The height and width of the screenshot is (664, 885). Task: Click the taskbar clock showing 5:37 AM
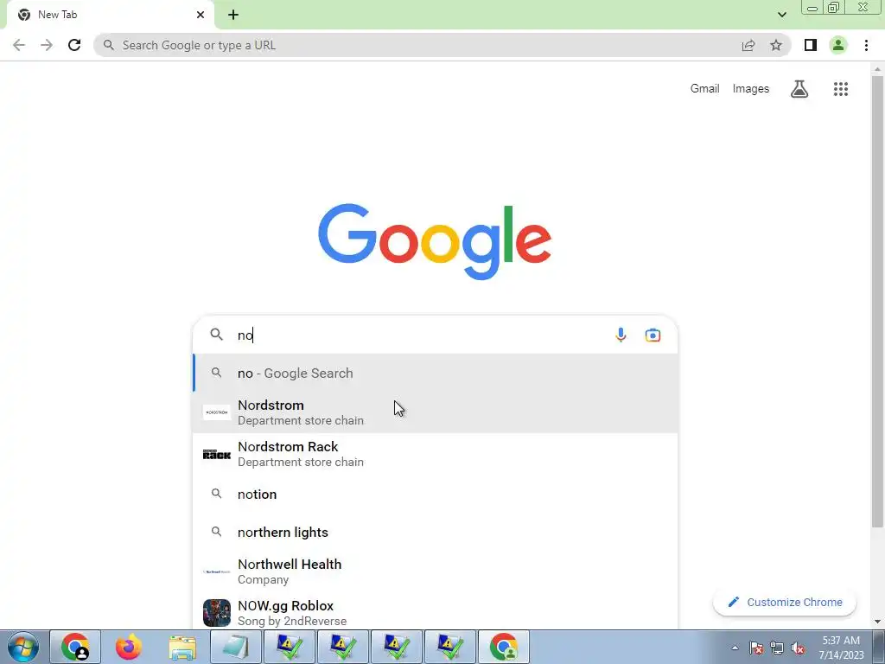[841, 648]
